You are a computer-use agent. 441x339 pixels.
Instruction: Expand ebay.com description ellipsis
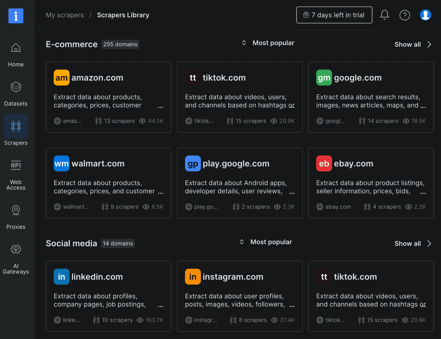pyautogui.click(x=423, y=193)
